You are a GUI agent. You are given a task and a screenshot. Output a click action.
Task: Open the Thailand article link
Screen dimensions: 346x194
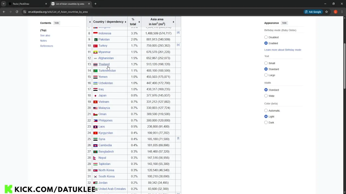104,64
